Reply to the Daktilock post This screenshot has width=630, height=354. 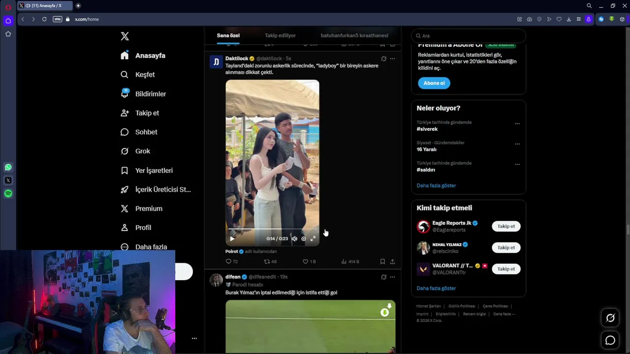[231, 262]
